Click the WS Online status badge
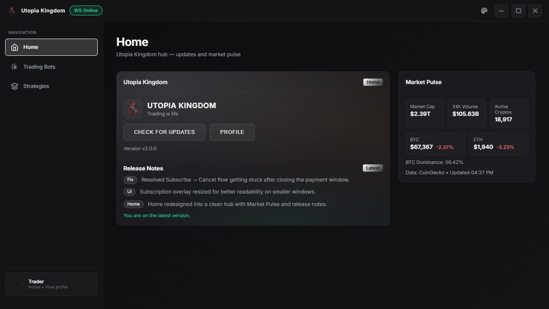Viewport: 549px width, 309px height. coord(86,10)
